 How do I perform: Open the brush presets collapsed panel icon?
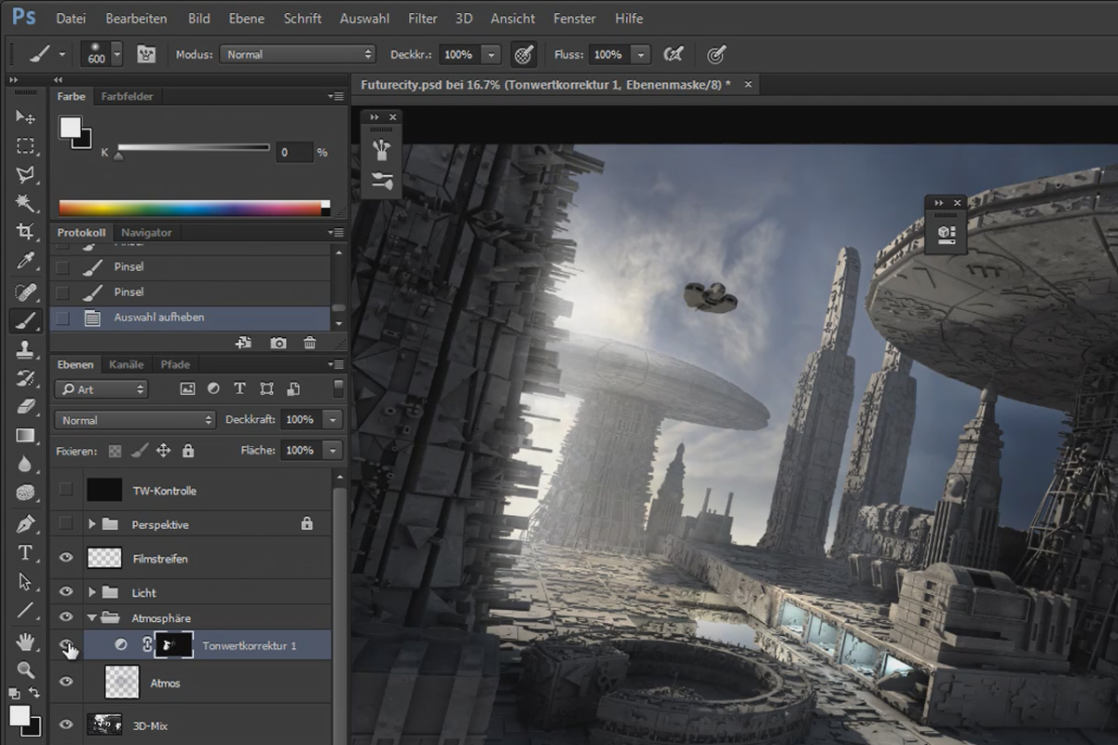pos(381,182)
